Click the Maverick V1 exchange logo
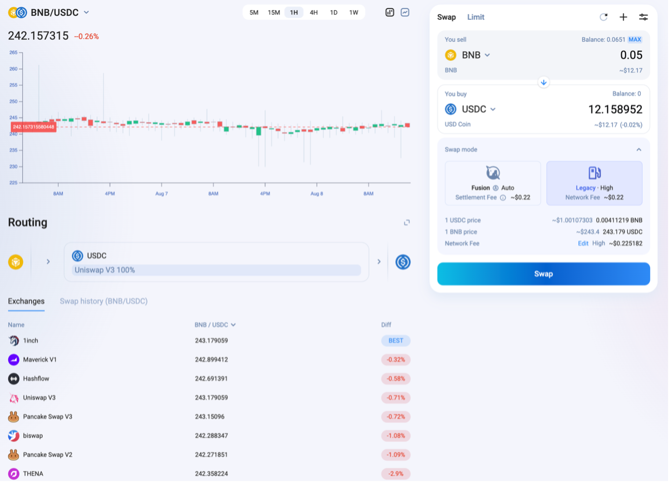The height and width of the screenshot is (484, 669). pyautogui.click(x=14, y=360)
